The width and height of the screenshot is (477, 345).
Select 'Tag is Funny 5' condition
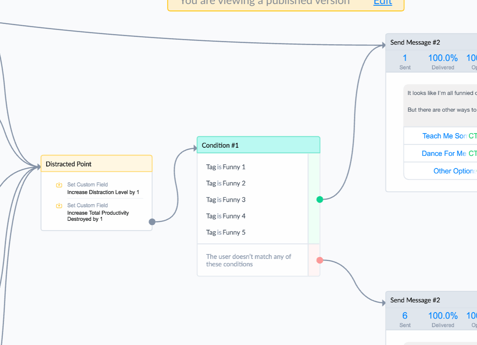tap(226, 233)
